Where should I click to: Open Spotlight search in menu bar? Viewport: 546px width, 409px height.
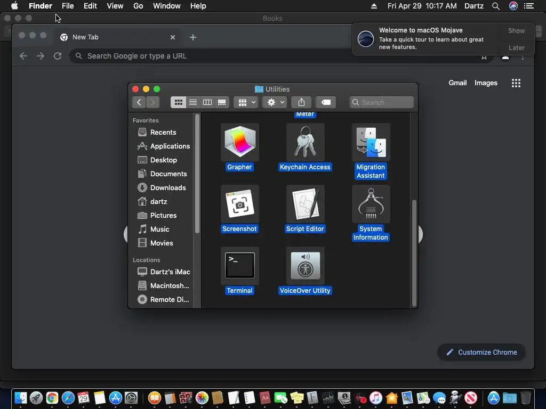point(496,6)
